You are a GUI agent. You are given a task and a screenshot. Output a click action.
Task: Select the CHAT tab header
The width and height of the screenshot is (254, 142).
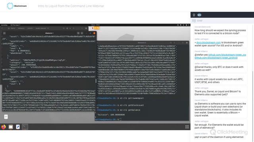click(200, 21)
